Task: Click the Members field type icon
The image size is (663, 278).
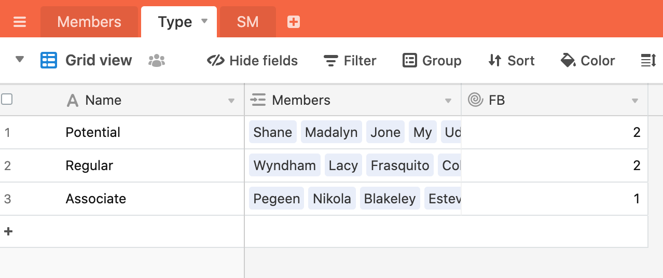Action: 258,100
